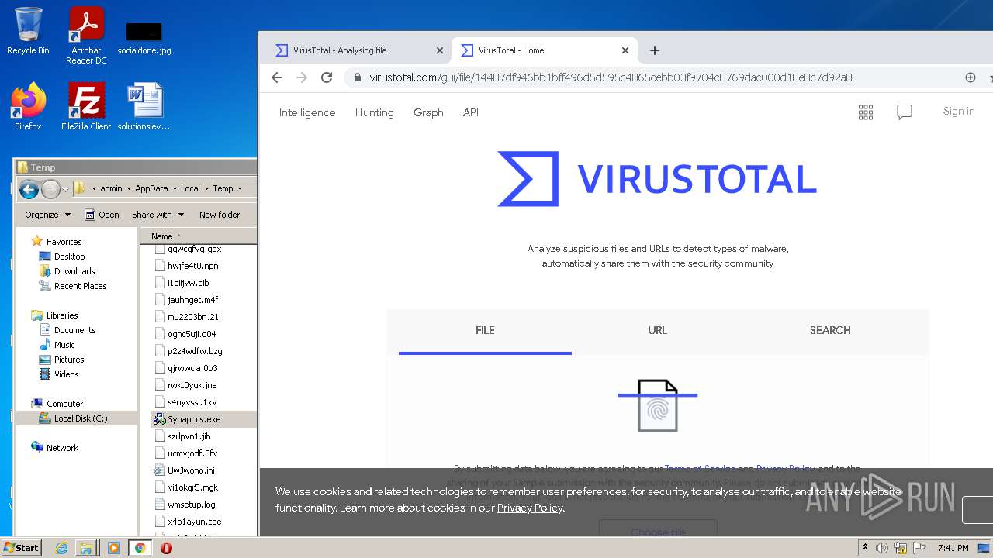Image resolution: width=993 pixels, height=558 pixels.
Task: Click Chrome back navigation arrow
Action: click(x=277, y=77)
